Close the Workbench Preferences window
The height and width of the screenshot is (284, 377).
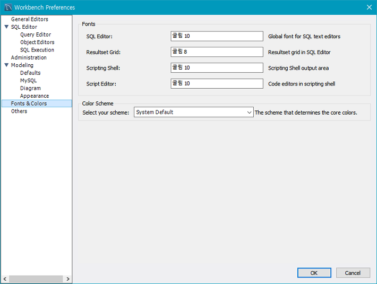370,7
